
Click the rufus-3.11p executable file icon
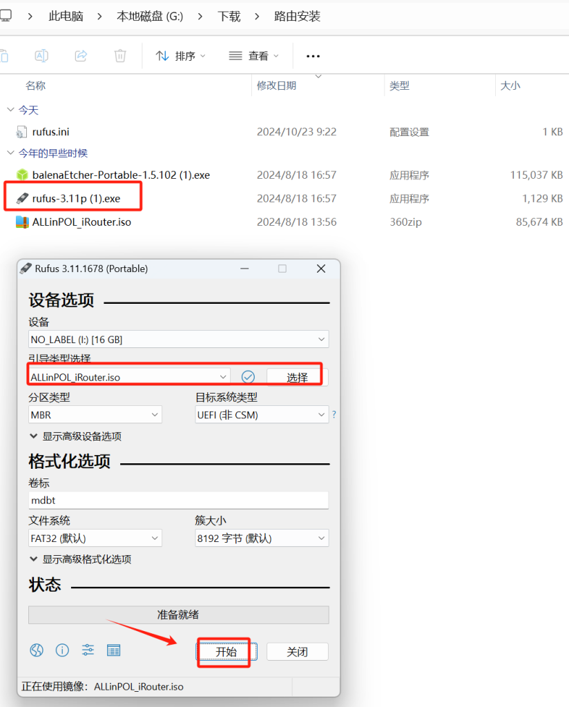tap(22, 198)
